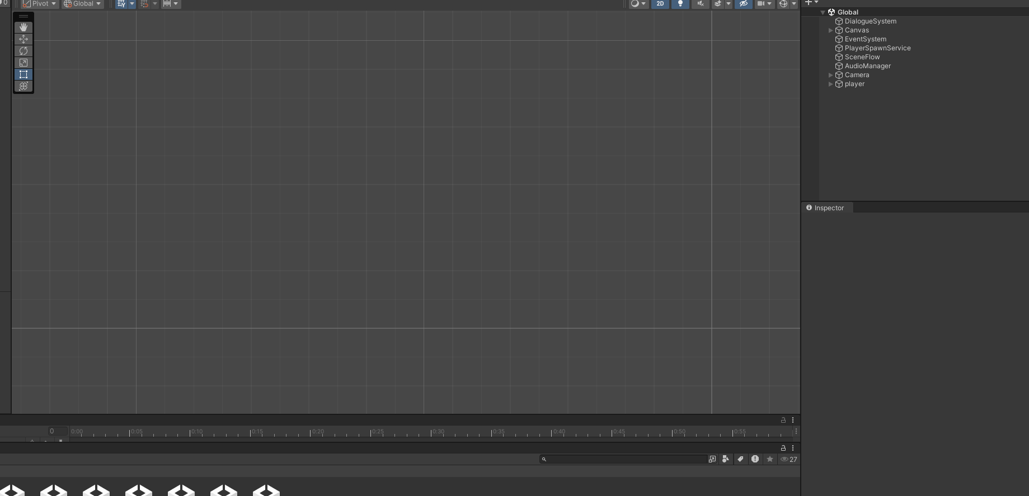1029x496 pixels.
Task: Select the Rotate tool
Action: click(x=24, y=51)
